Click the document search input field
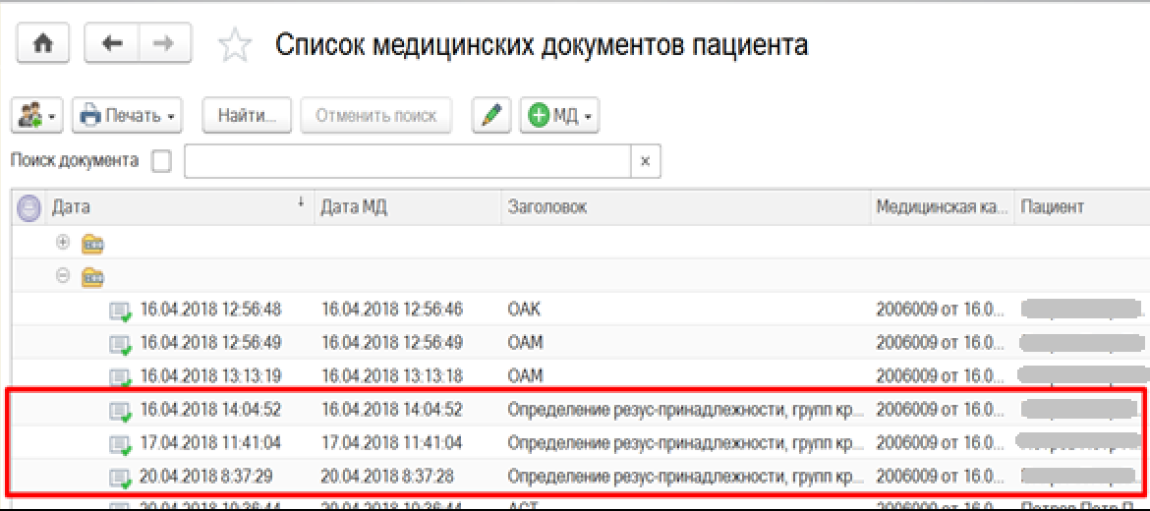Viewport: 1150px width, 511px height. tap(406, 161)
